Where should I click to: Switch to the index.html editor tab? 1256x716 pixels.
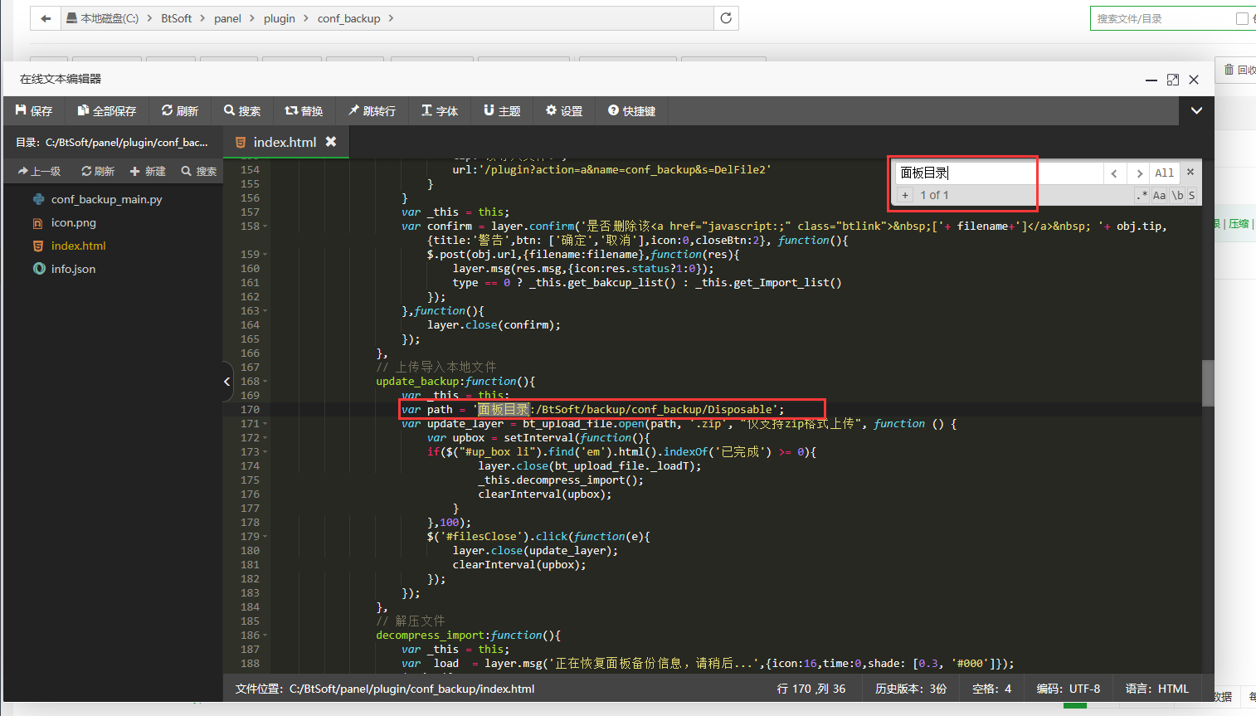point(285,142)
